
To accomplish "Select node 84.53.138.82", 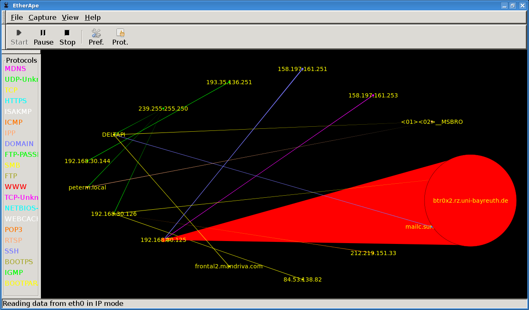I will tap(303, 279).
